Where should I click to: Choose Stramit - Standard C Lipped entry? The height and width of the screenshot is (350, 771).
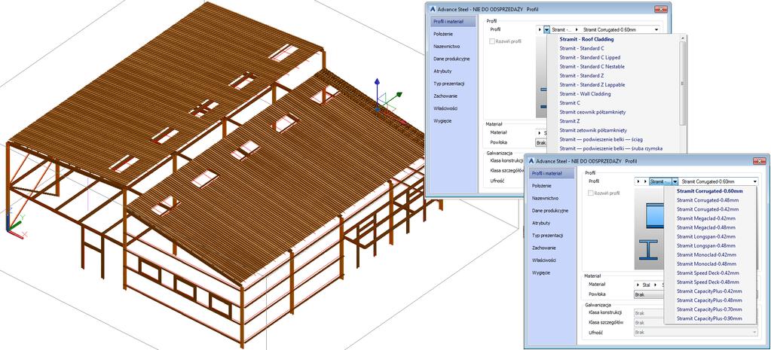589,57
